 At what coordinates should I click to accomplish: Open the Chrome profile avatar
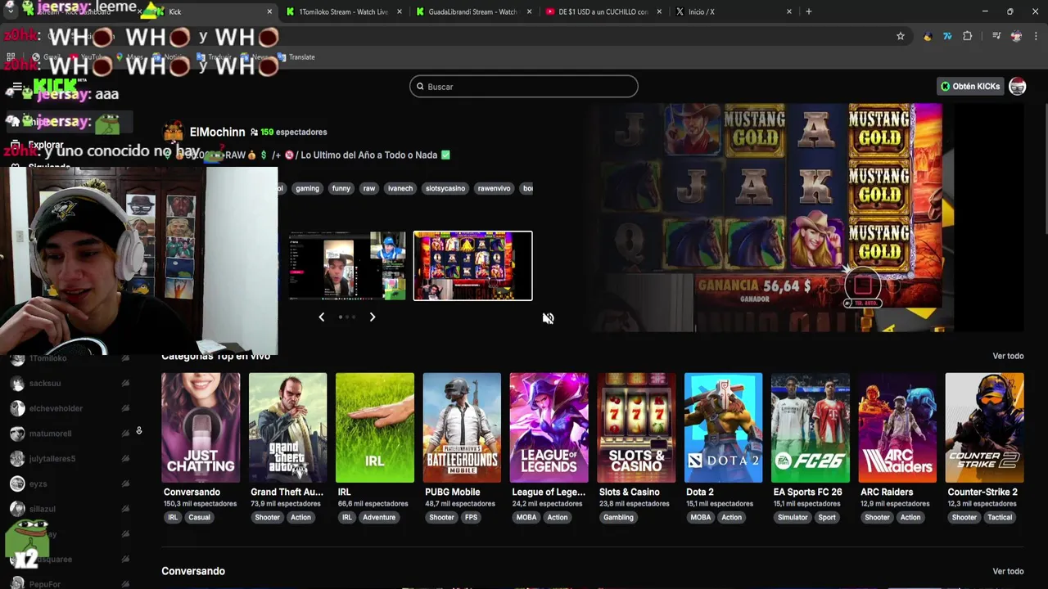tap(1016, 36)
